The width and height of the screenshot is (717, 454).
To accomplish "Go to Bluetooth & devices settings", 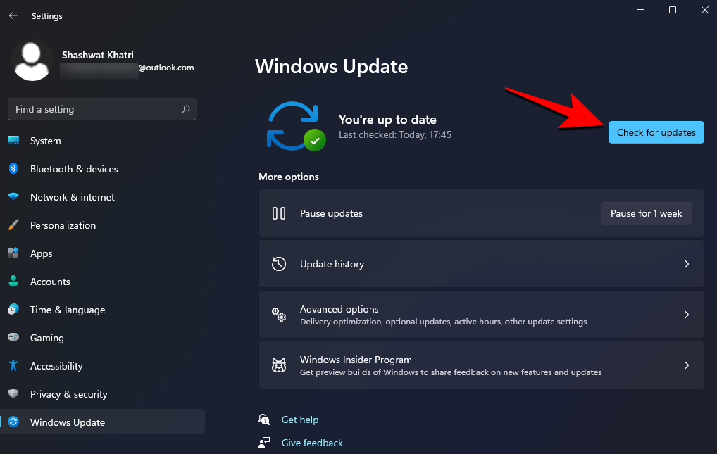I will pos(102,169).
